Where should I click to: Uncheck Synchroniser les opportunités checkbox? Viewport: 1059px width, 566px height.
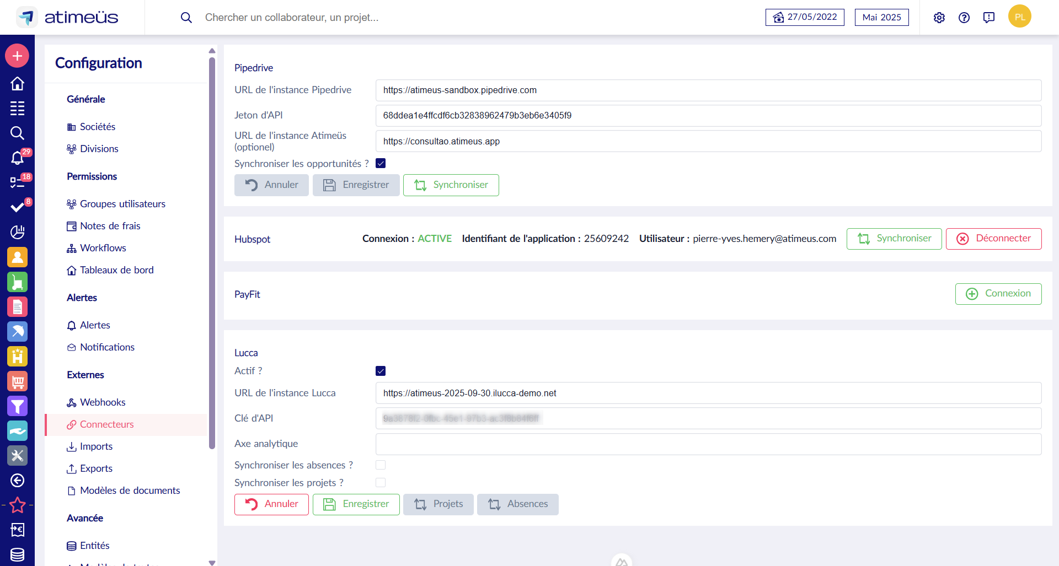click(x=381, y=163)
